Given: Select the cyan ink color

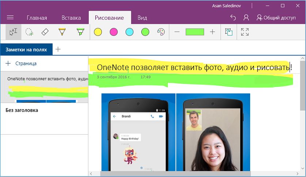Looking at the screenshot, I should (x=129, y=32).
